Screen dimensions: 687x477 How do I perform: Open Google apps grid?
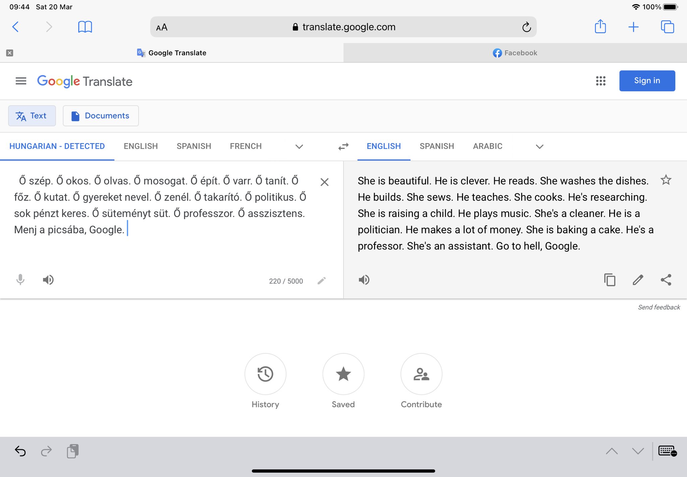[x=600, y=81]
